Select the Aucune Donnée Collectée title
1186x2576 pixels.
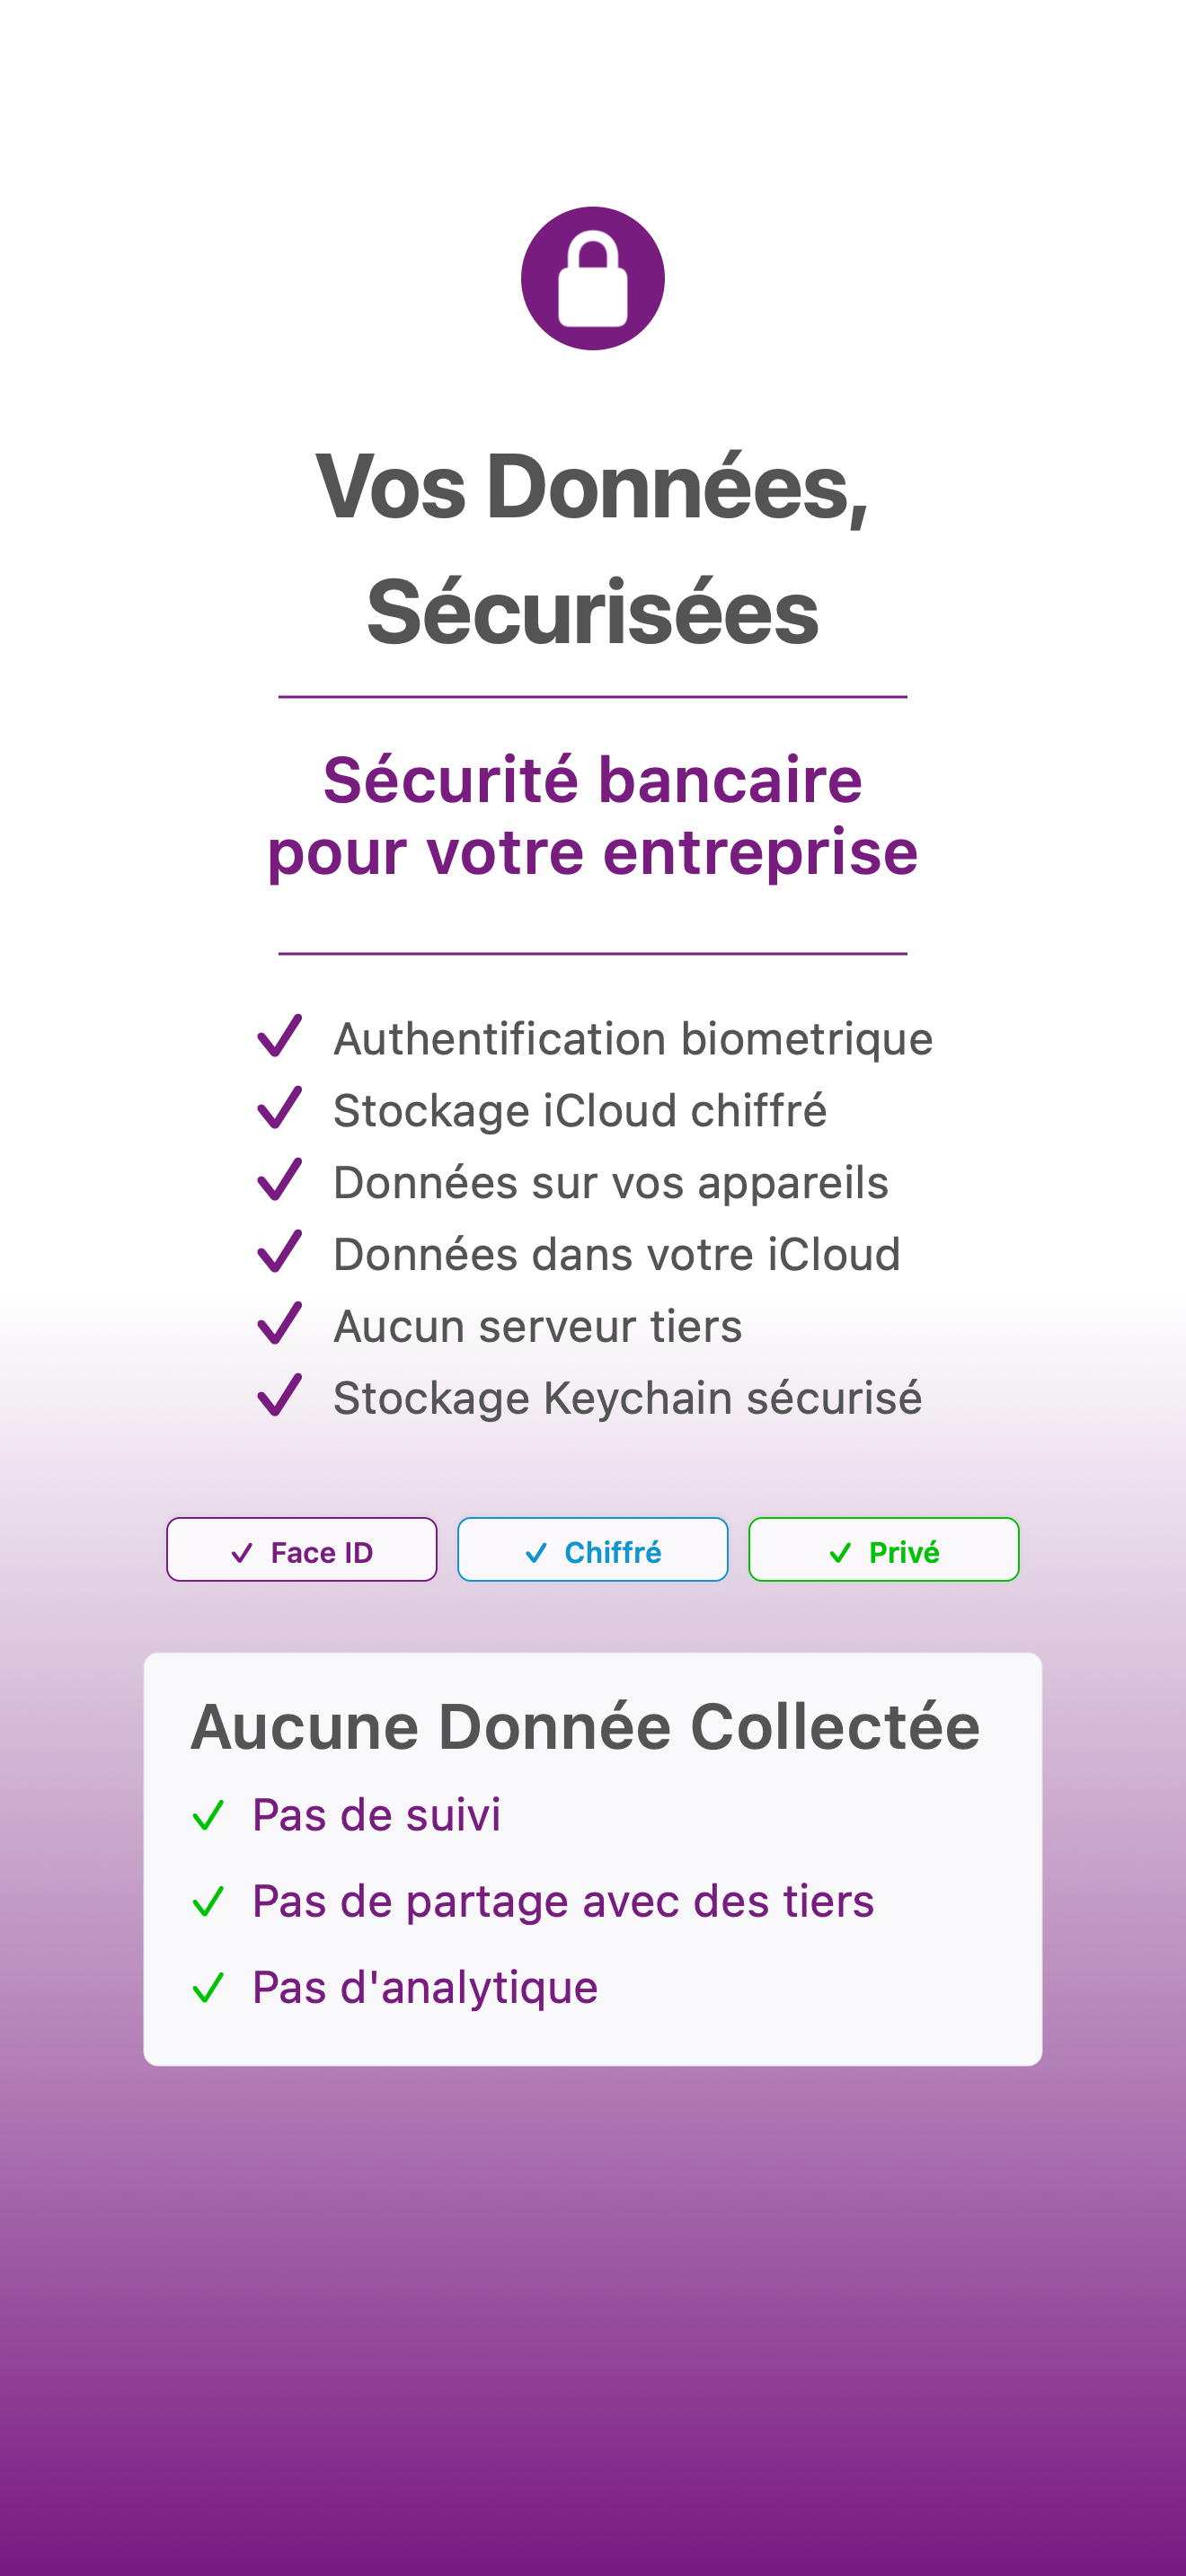[x=585, y=1727]
